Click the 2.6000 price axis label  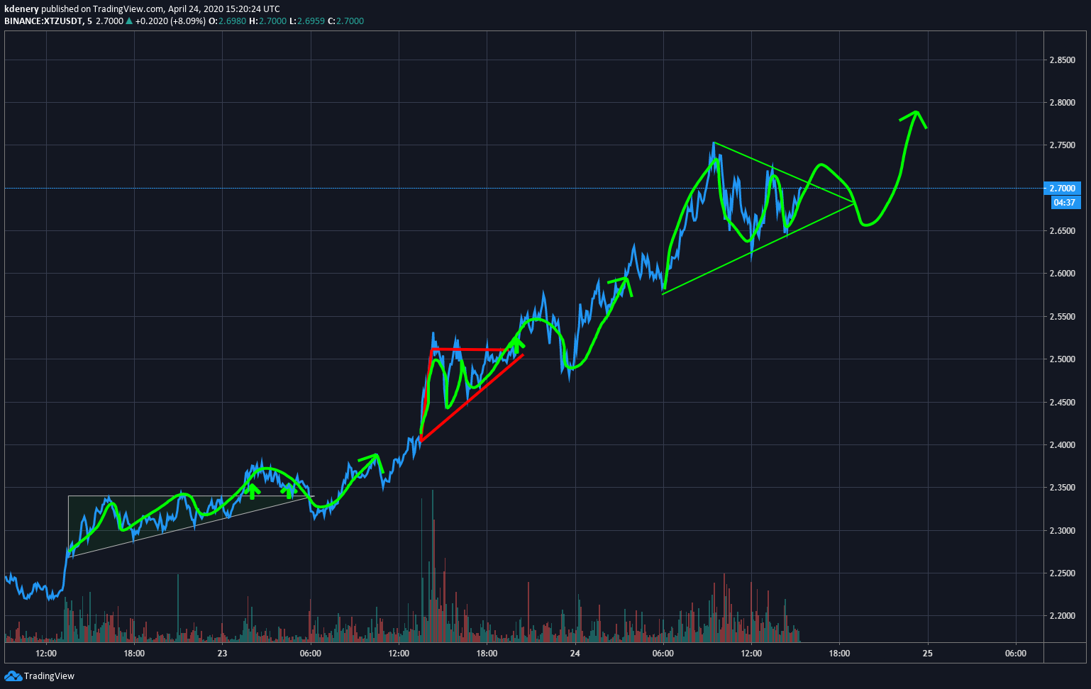(x=1062, y=274)
